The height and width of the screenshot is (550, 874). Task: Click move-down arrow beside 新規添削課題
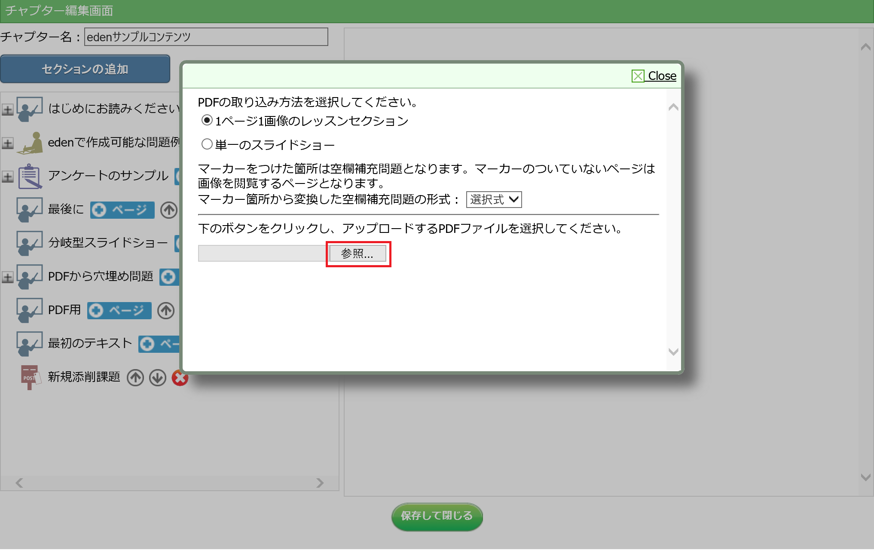(x=158, y=378)
